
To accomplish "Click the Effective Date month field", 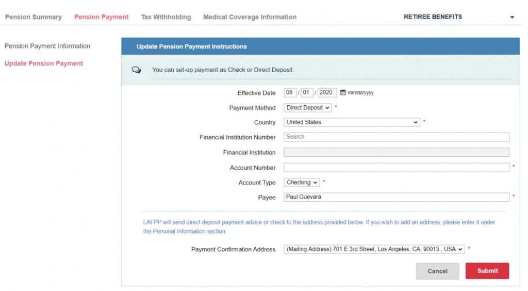I will pos(290,93).
